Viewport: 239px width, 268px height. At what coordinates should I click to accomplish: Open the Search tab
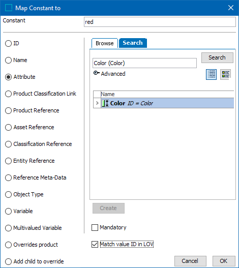point(133,43)
